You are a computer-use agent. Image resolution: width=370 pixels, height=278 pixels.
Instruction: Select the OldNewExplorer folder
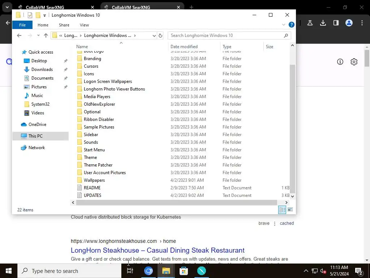pyautogui.click(x=99, y=104)
